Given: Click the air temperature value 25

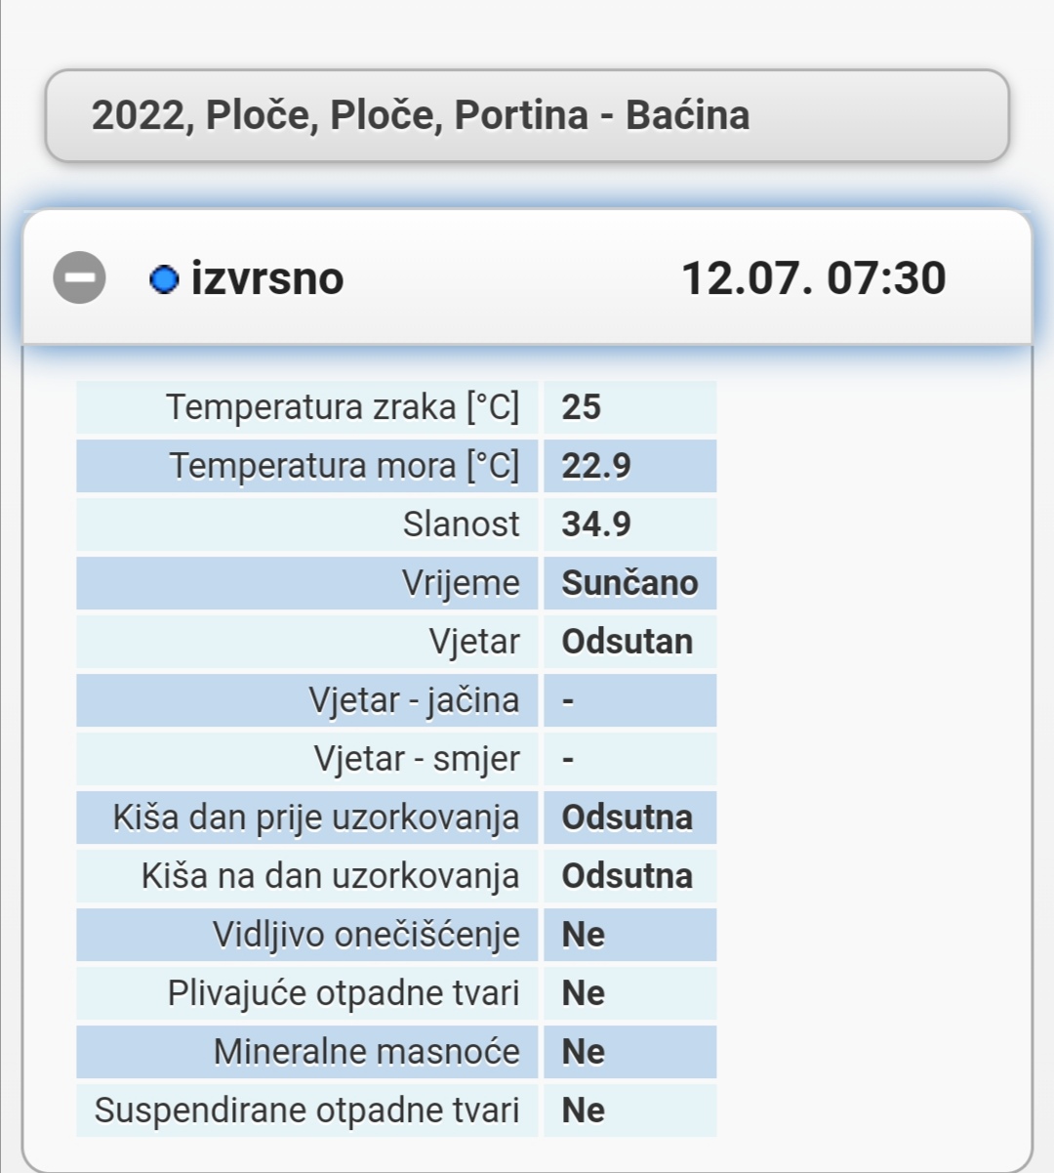Looking at the screenshot, I should (582, 407).
